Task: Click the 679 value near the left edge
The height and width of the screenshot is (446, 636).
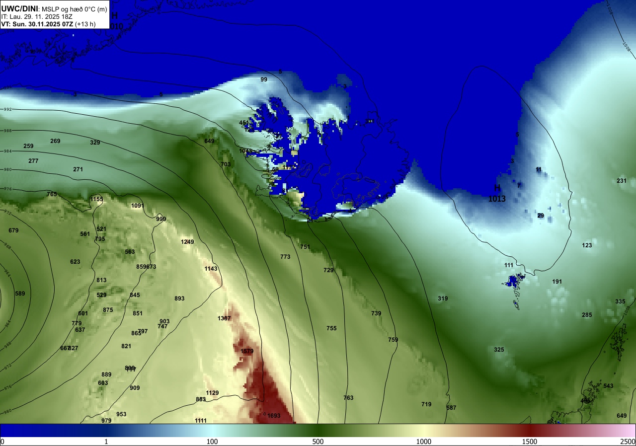Action: [x=13, y=230]
